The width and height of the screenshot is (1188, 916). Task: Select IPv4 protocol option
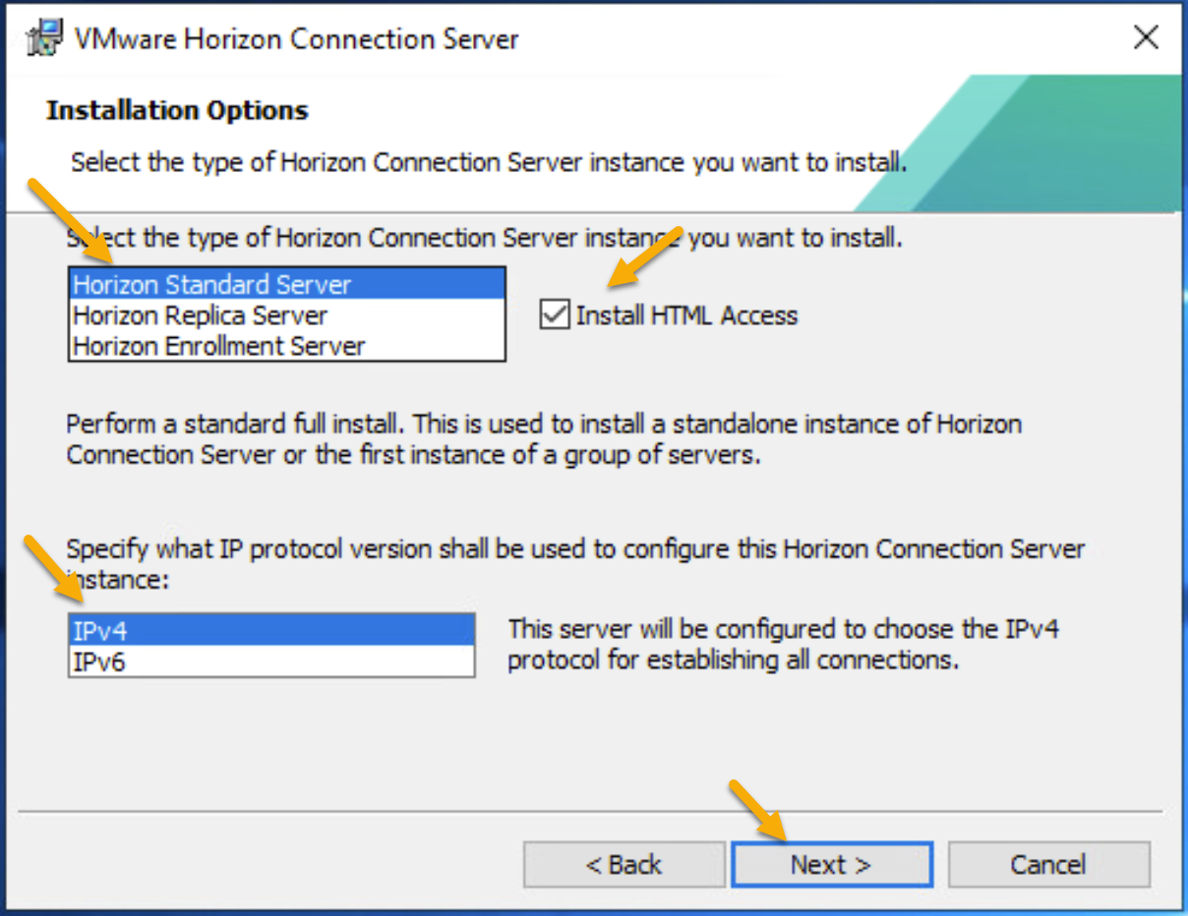click(271, 630)
